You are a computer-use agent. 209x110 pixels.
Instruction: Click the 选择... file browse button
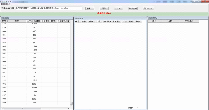pos(90,8)
